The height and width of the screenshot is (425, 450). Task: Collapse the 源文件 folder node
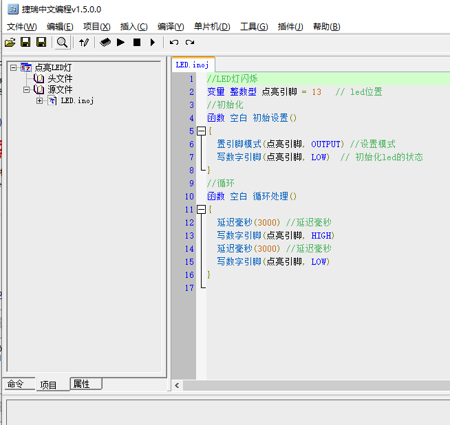(26, 89)
